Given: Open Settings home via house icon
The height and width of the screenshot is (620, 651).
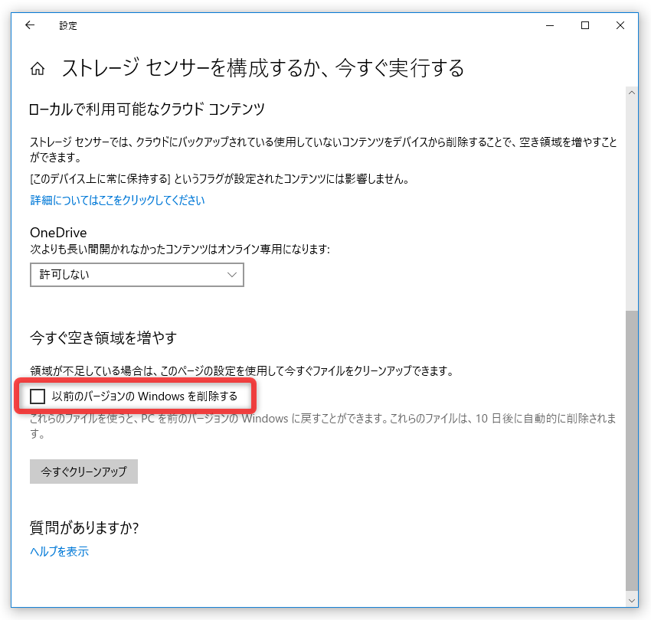Looking at the screenshot, I should click(38, 68).
